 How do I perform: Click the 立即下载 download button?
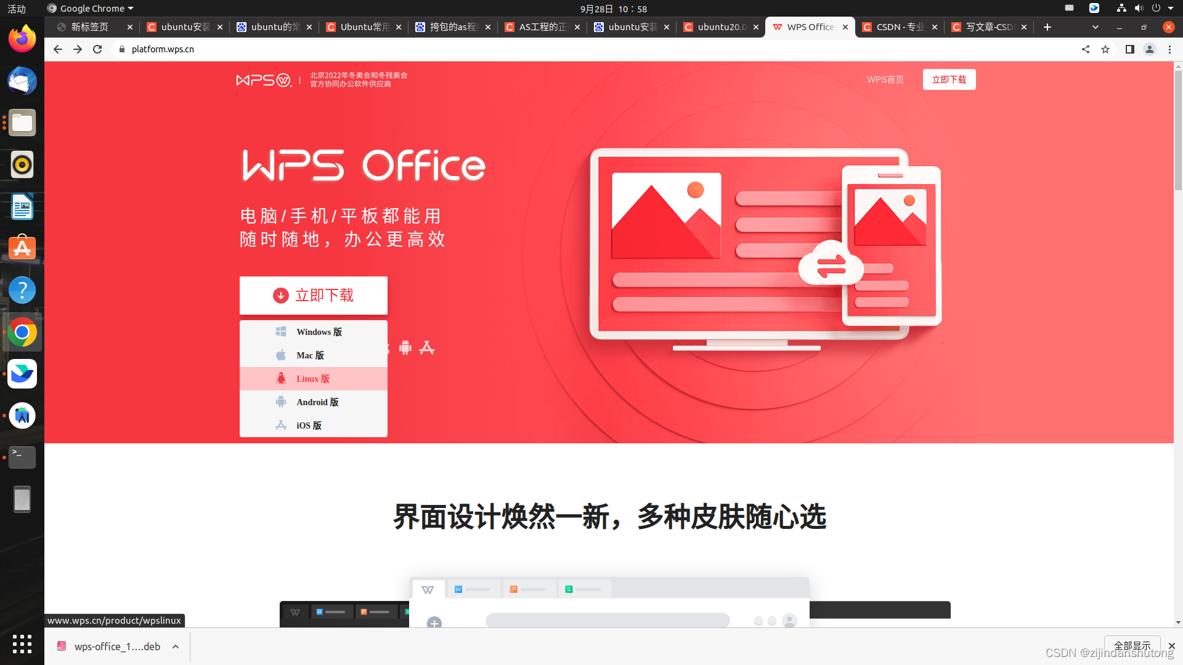click(x=313, y=296)
